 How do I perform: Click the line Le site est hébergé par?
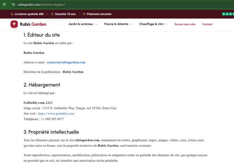pyautogui.click(x=40, y=93)
